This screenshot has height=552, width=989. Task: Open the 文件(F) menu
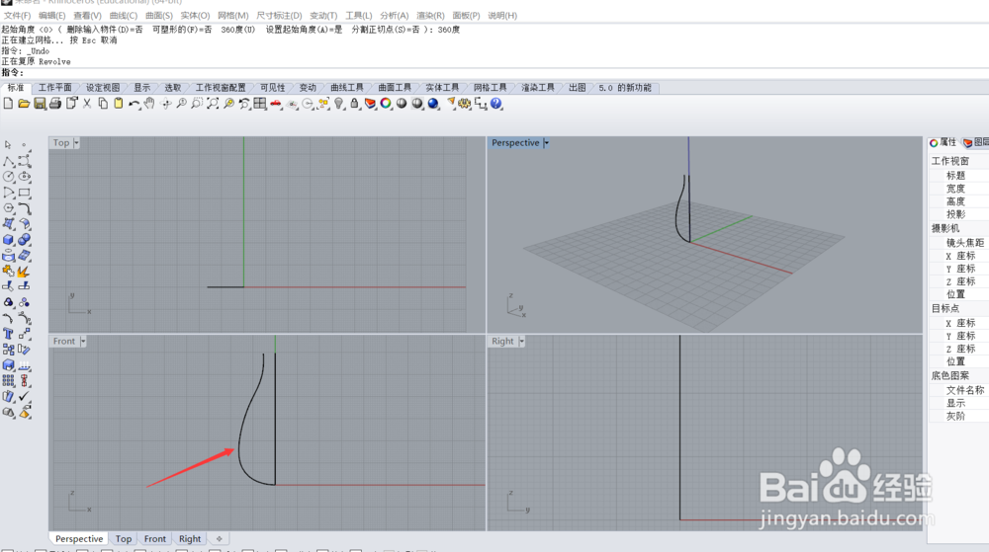[17, 15]
